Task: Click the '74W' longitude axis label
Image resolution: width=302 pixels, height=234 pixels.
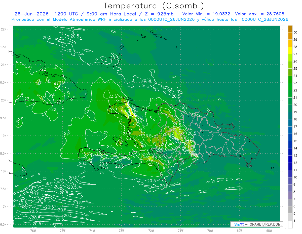Action: [x=92, y=230]
